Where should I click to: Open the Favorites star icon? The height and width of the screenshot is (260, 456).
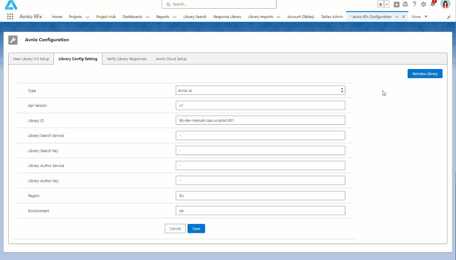tap(381, 4)
